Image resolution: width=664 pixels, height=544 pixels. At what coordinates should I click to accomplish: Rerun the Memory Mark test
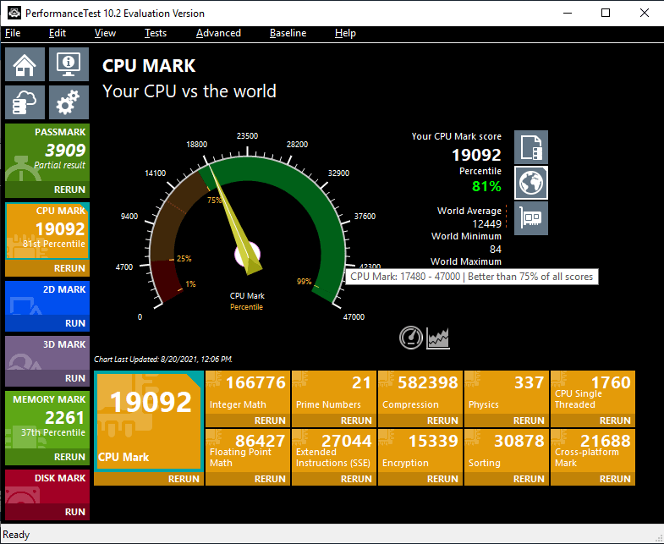pos(47,457)
